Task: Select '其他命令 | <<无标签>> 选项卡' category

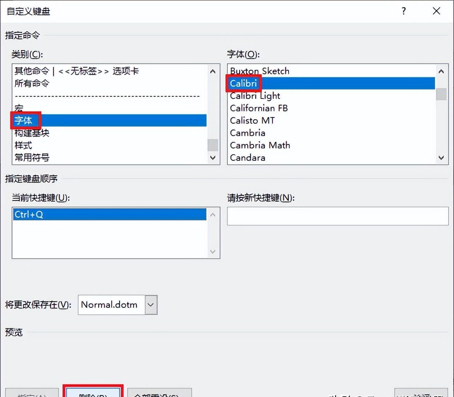Action: [x=109, y=71]
